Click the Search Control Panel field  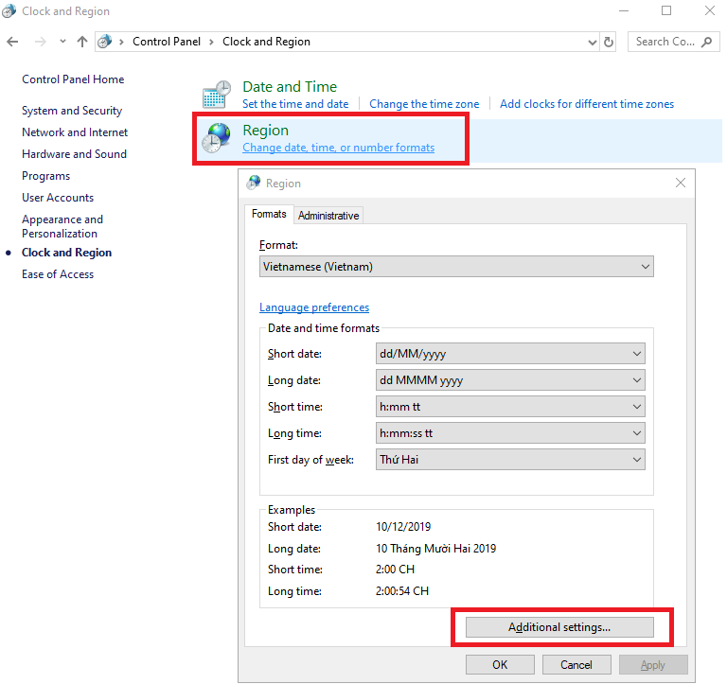[x=667, y=42]
